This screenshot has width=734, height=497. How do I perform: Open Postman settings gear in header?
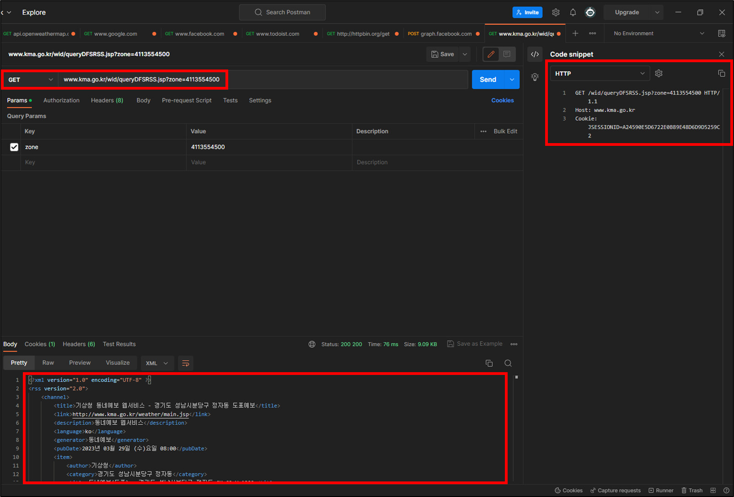pos(556,12)
